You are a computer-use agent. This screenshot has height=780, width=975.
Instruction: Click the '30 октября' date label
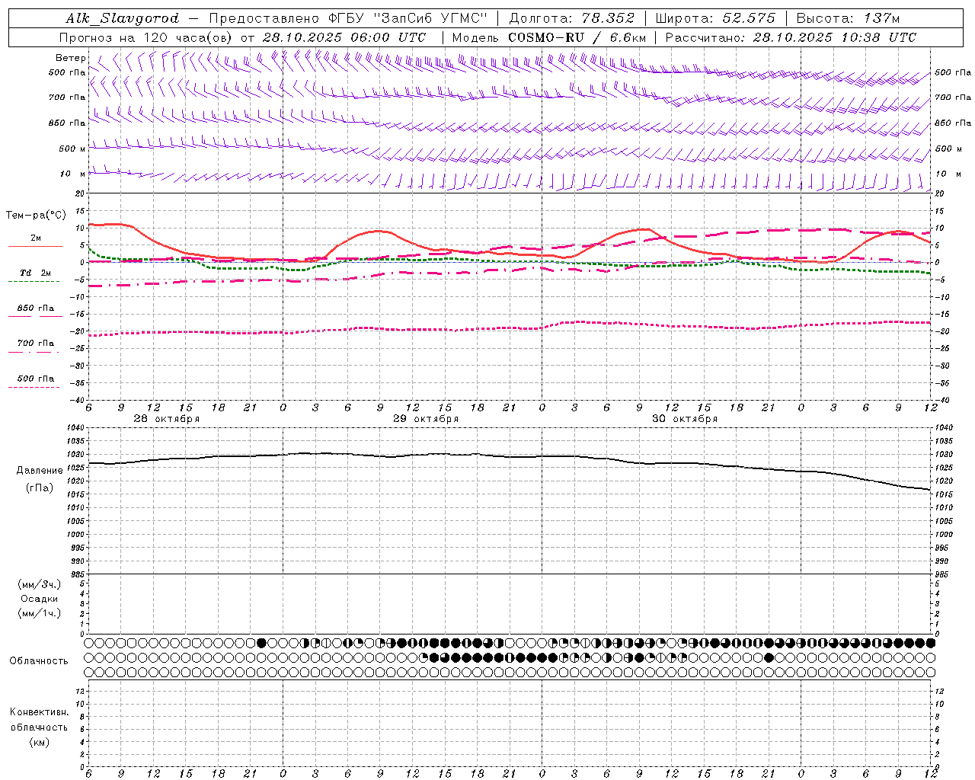[685, 419]
